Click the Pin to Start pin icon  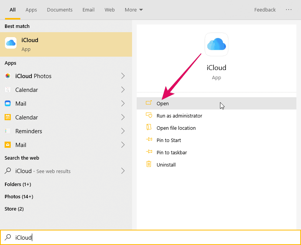click(149, 139)
